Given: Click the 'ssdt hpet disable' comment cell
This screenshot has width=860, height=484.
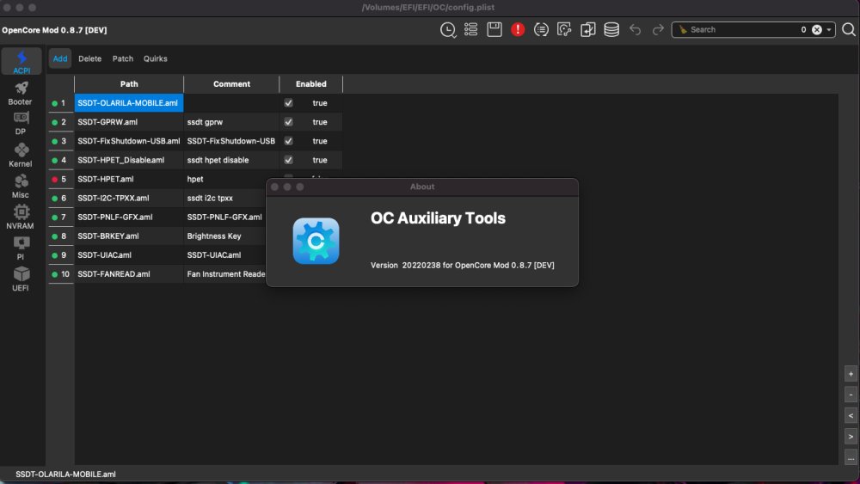Looking at the screenshot, I should 231,160.
